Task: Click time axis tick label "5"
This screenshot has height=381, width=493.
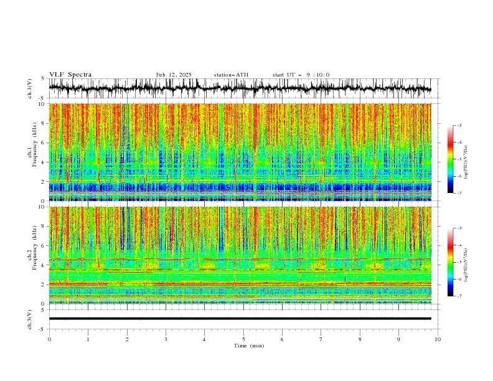Action: pos(243,339)
